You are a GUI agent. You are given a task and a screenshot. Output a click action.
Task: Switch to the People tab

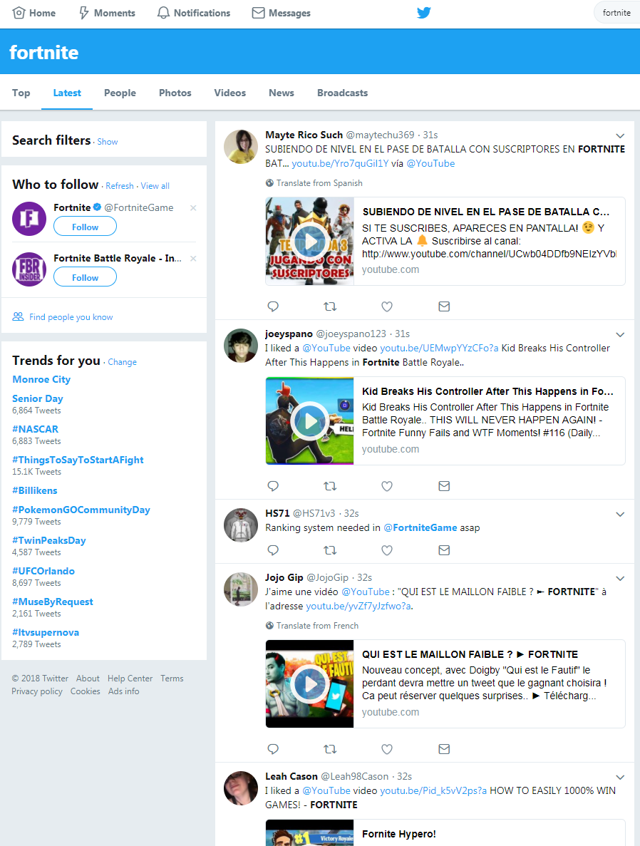[120, 93]
